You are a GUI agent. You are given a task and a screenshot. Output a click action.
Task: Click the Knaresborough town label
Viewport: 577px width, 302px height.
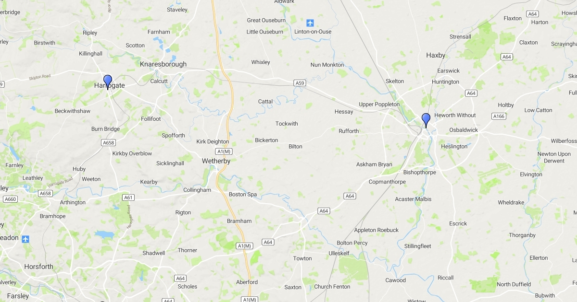(163, 64)
